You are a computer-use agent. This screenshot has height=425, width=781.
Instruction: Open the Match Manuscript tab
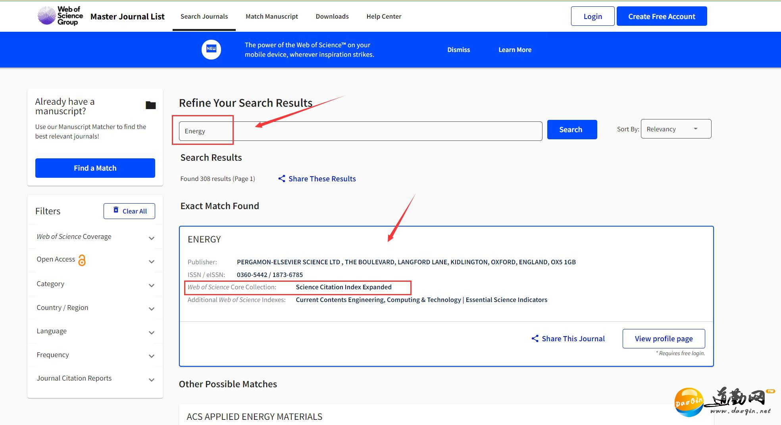(272, 16)
